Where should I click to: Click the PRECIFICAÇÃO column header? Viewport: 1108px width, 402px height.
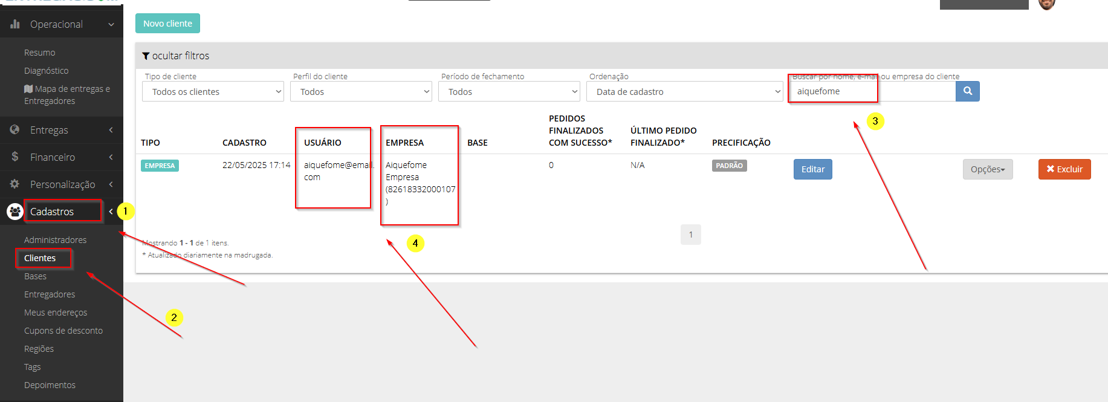coord(741,143)
